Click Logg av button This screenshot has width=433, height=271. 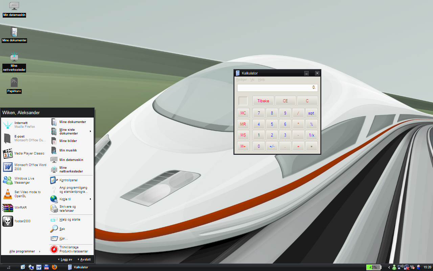65,259
